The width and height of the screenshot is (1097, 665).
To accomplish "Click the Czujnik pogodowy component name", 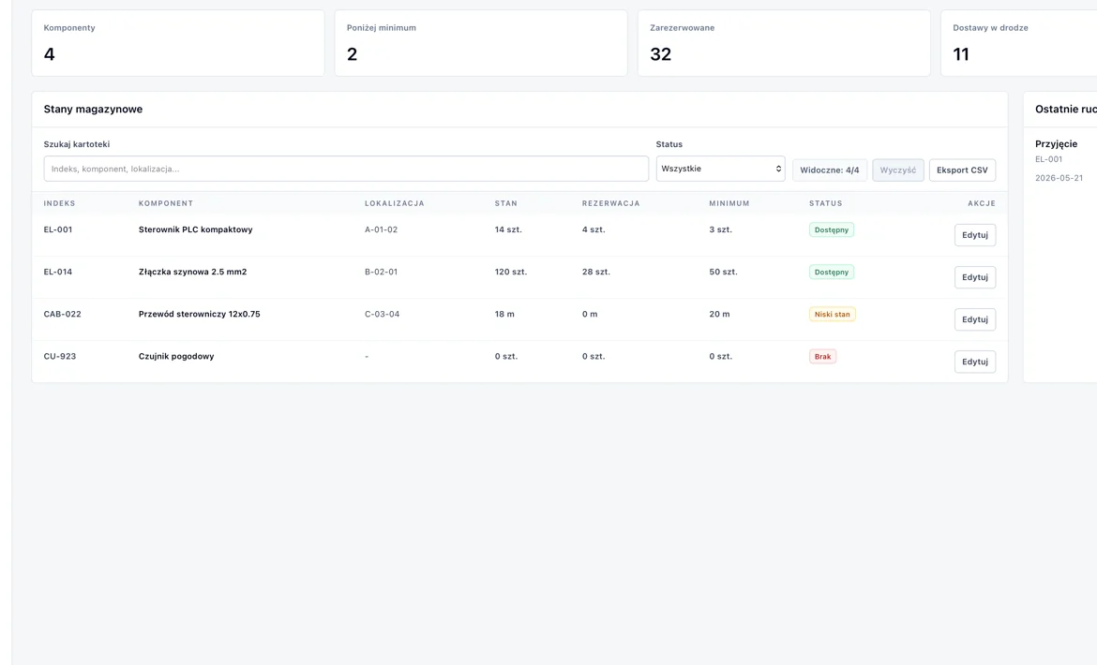I will [x=176, y=356].
